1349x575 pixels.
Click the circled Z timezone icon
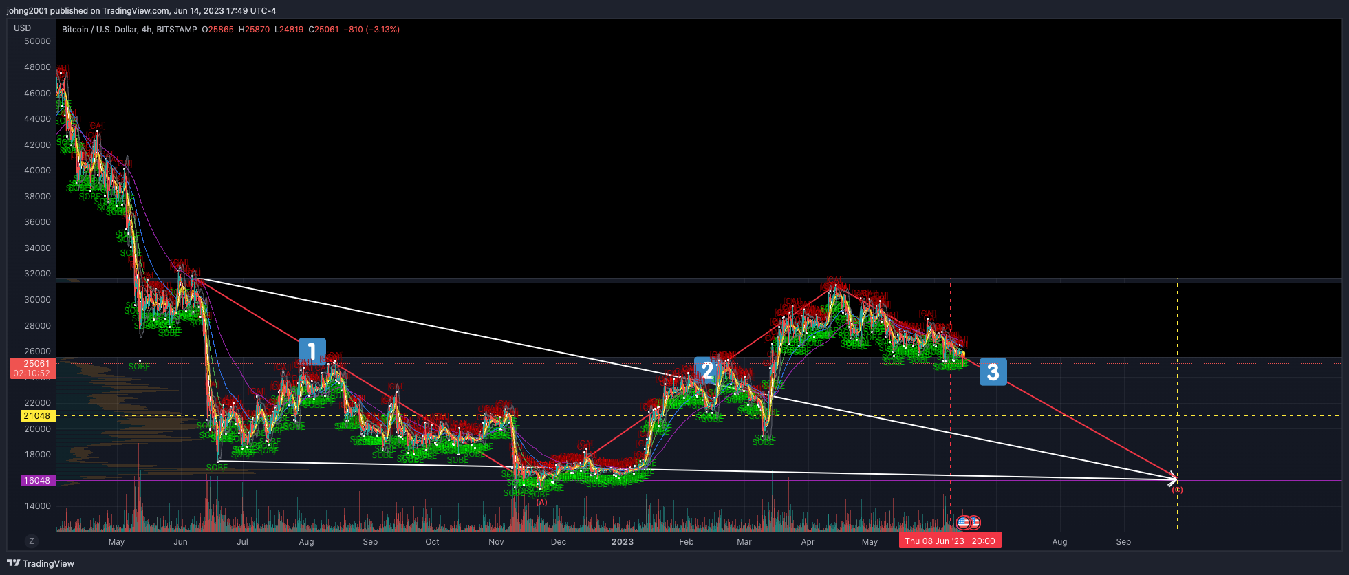click(x=31, y=541)
